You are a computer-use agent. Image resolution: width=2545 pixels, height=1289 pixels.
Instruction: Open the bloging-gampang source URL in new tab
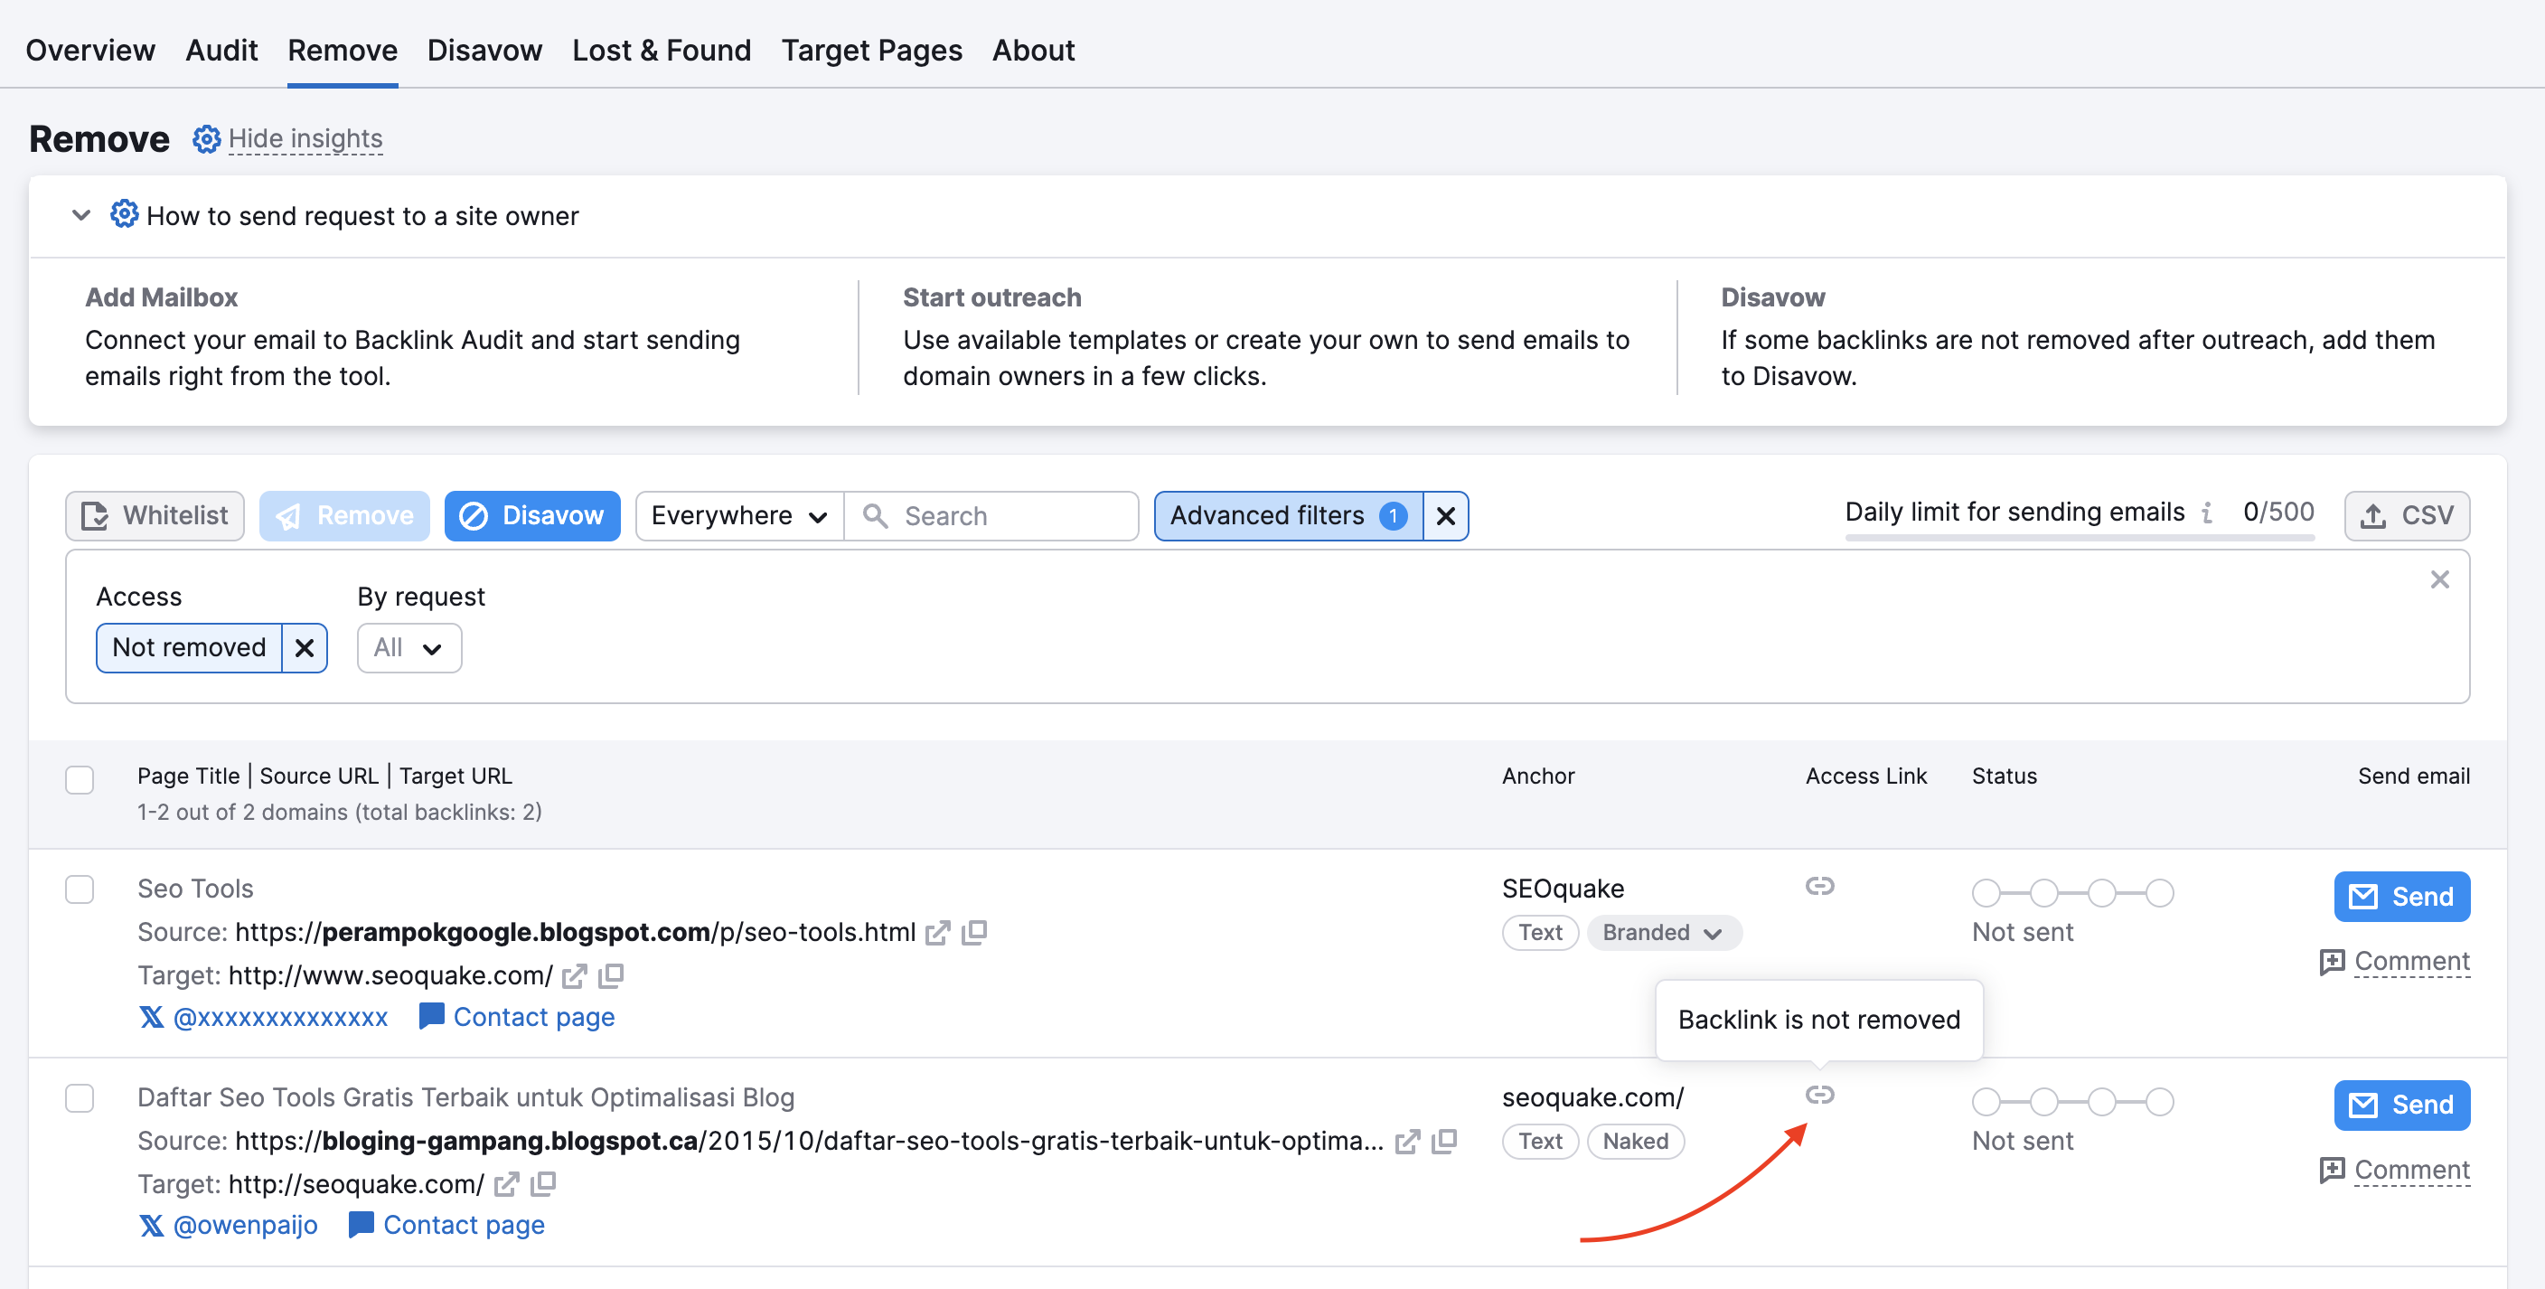tap(1407, 1142)
